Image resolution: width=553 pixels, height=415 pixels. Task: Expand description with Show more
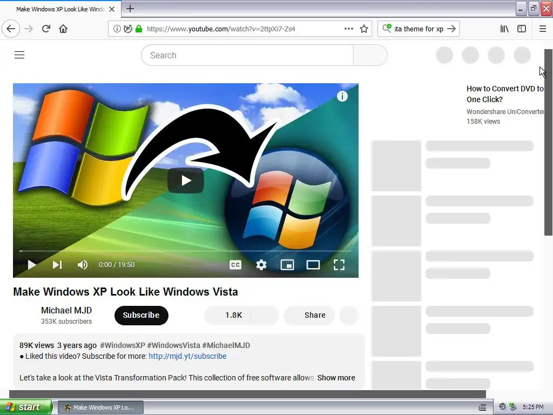pos(336,378)
